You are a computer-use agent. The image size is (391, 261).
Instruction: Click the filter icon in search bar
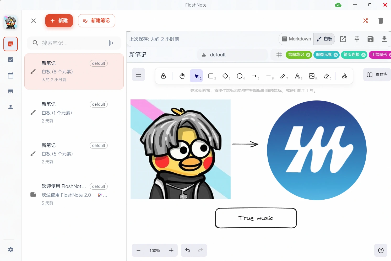tap(111, 43)
